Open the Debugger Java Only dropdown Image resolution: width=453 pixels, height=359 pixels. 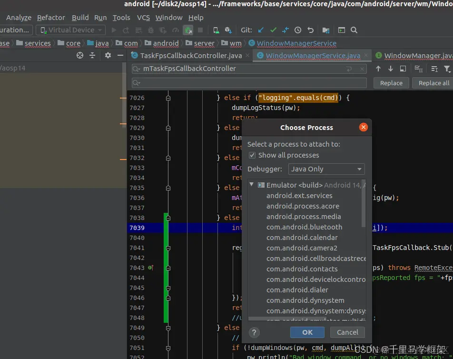[326, 169]
